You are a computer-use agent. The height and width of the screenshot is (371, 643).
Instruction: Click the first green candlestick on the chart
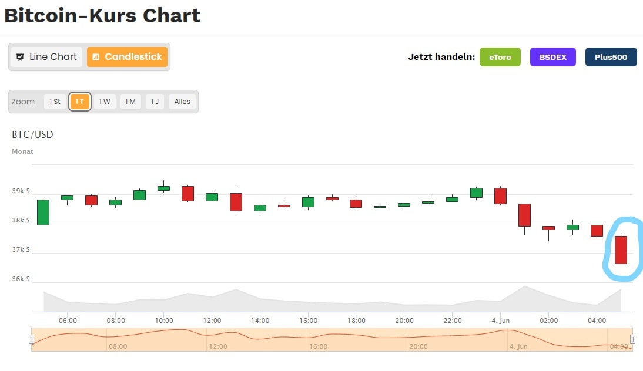[x=43, y=212]
